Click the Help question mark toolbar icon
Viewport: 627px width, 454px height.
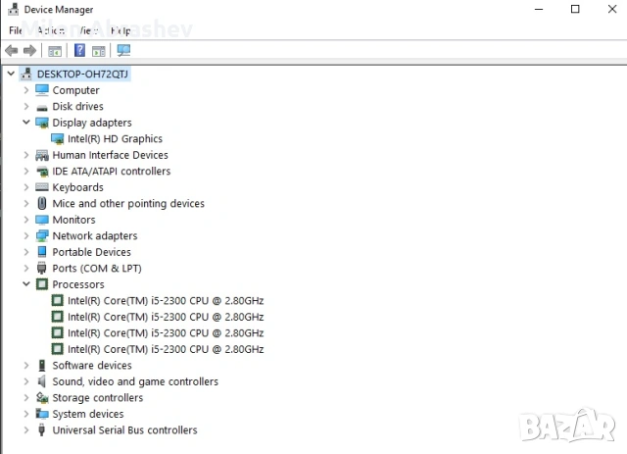point(79,50)
